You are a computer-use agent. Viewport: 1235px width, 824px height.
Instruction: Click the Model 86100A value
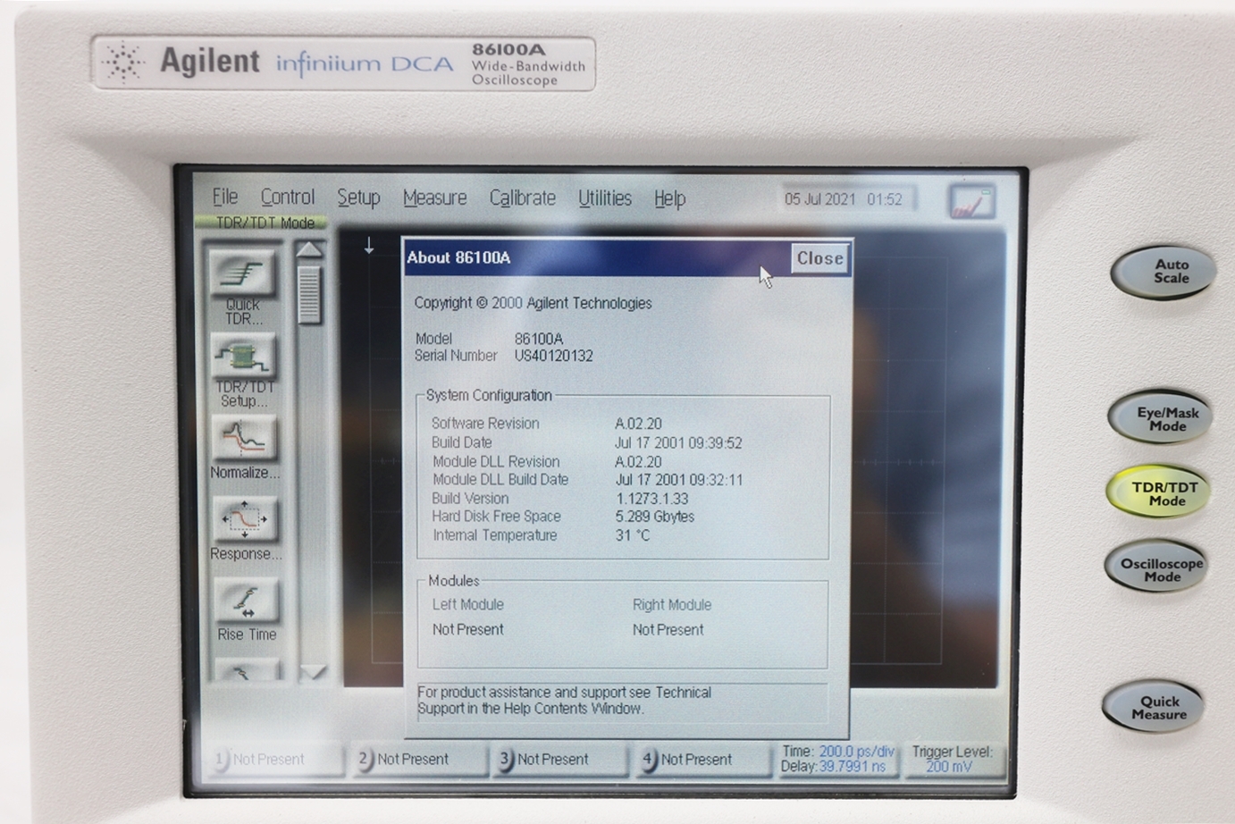pyautogui.click(x=539, y=339)
